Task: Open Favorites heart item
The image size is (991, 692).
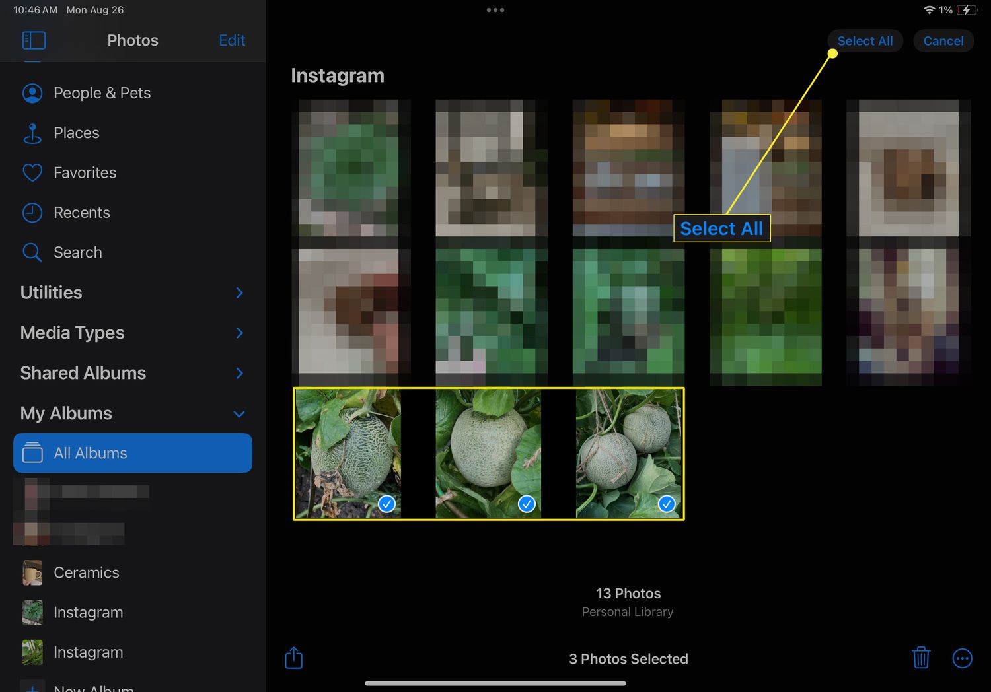Action: 85,173
